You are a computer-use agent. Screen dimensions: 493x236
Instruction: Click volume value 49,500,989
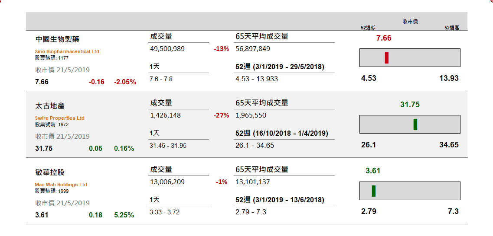click(x=167, y=49)
